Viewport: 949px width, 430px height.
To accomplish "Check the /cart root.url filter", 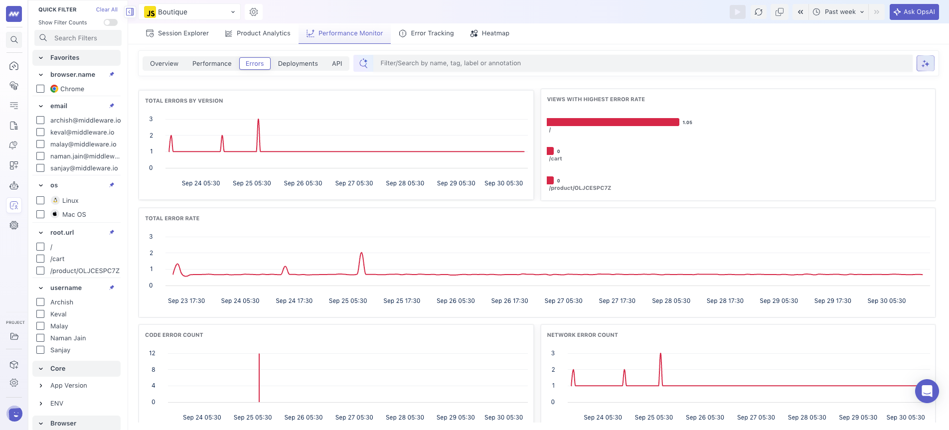I will click(x=40, y=259).
